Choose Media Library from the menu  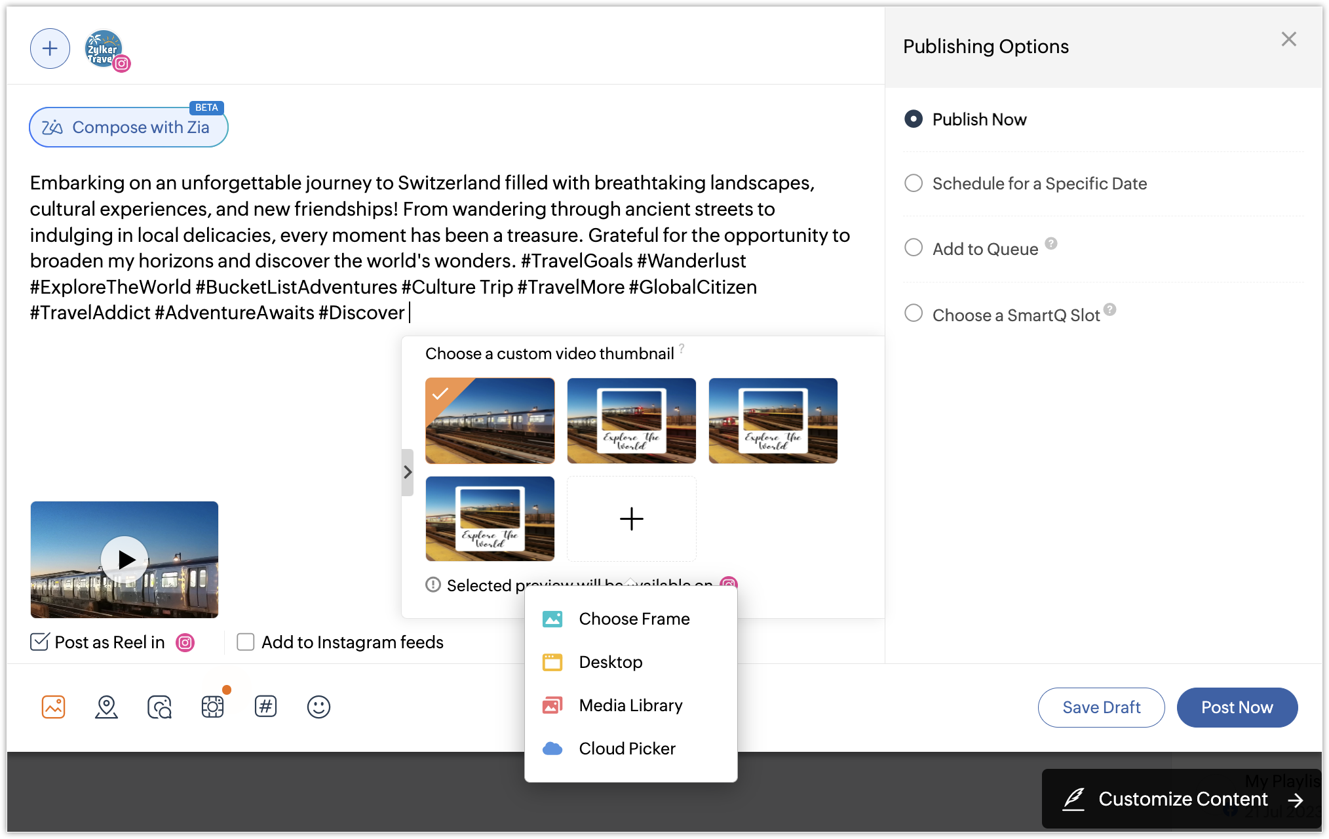(x=630, y=705)
